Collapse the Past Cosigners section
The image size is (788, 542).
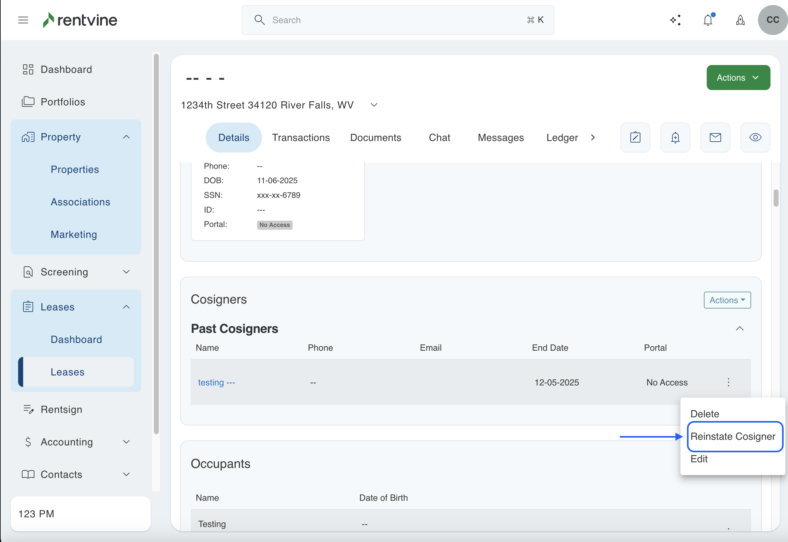tap(740, 329)
